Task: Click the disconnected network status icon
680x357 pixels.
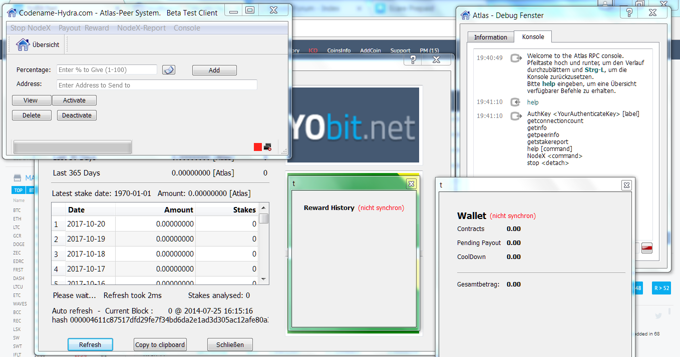Action: point(267,147)
